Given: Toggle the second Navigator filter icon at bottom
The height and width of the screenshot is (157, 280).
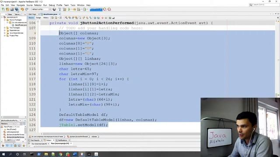Looking at the screenshot, I should pyautogui.click(x=7, y=146).
